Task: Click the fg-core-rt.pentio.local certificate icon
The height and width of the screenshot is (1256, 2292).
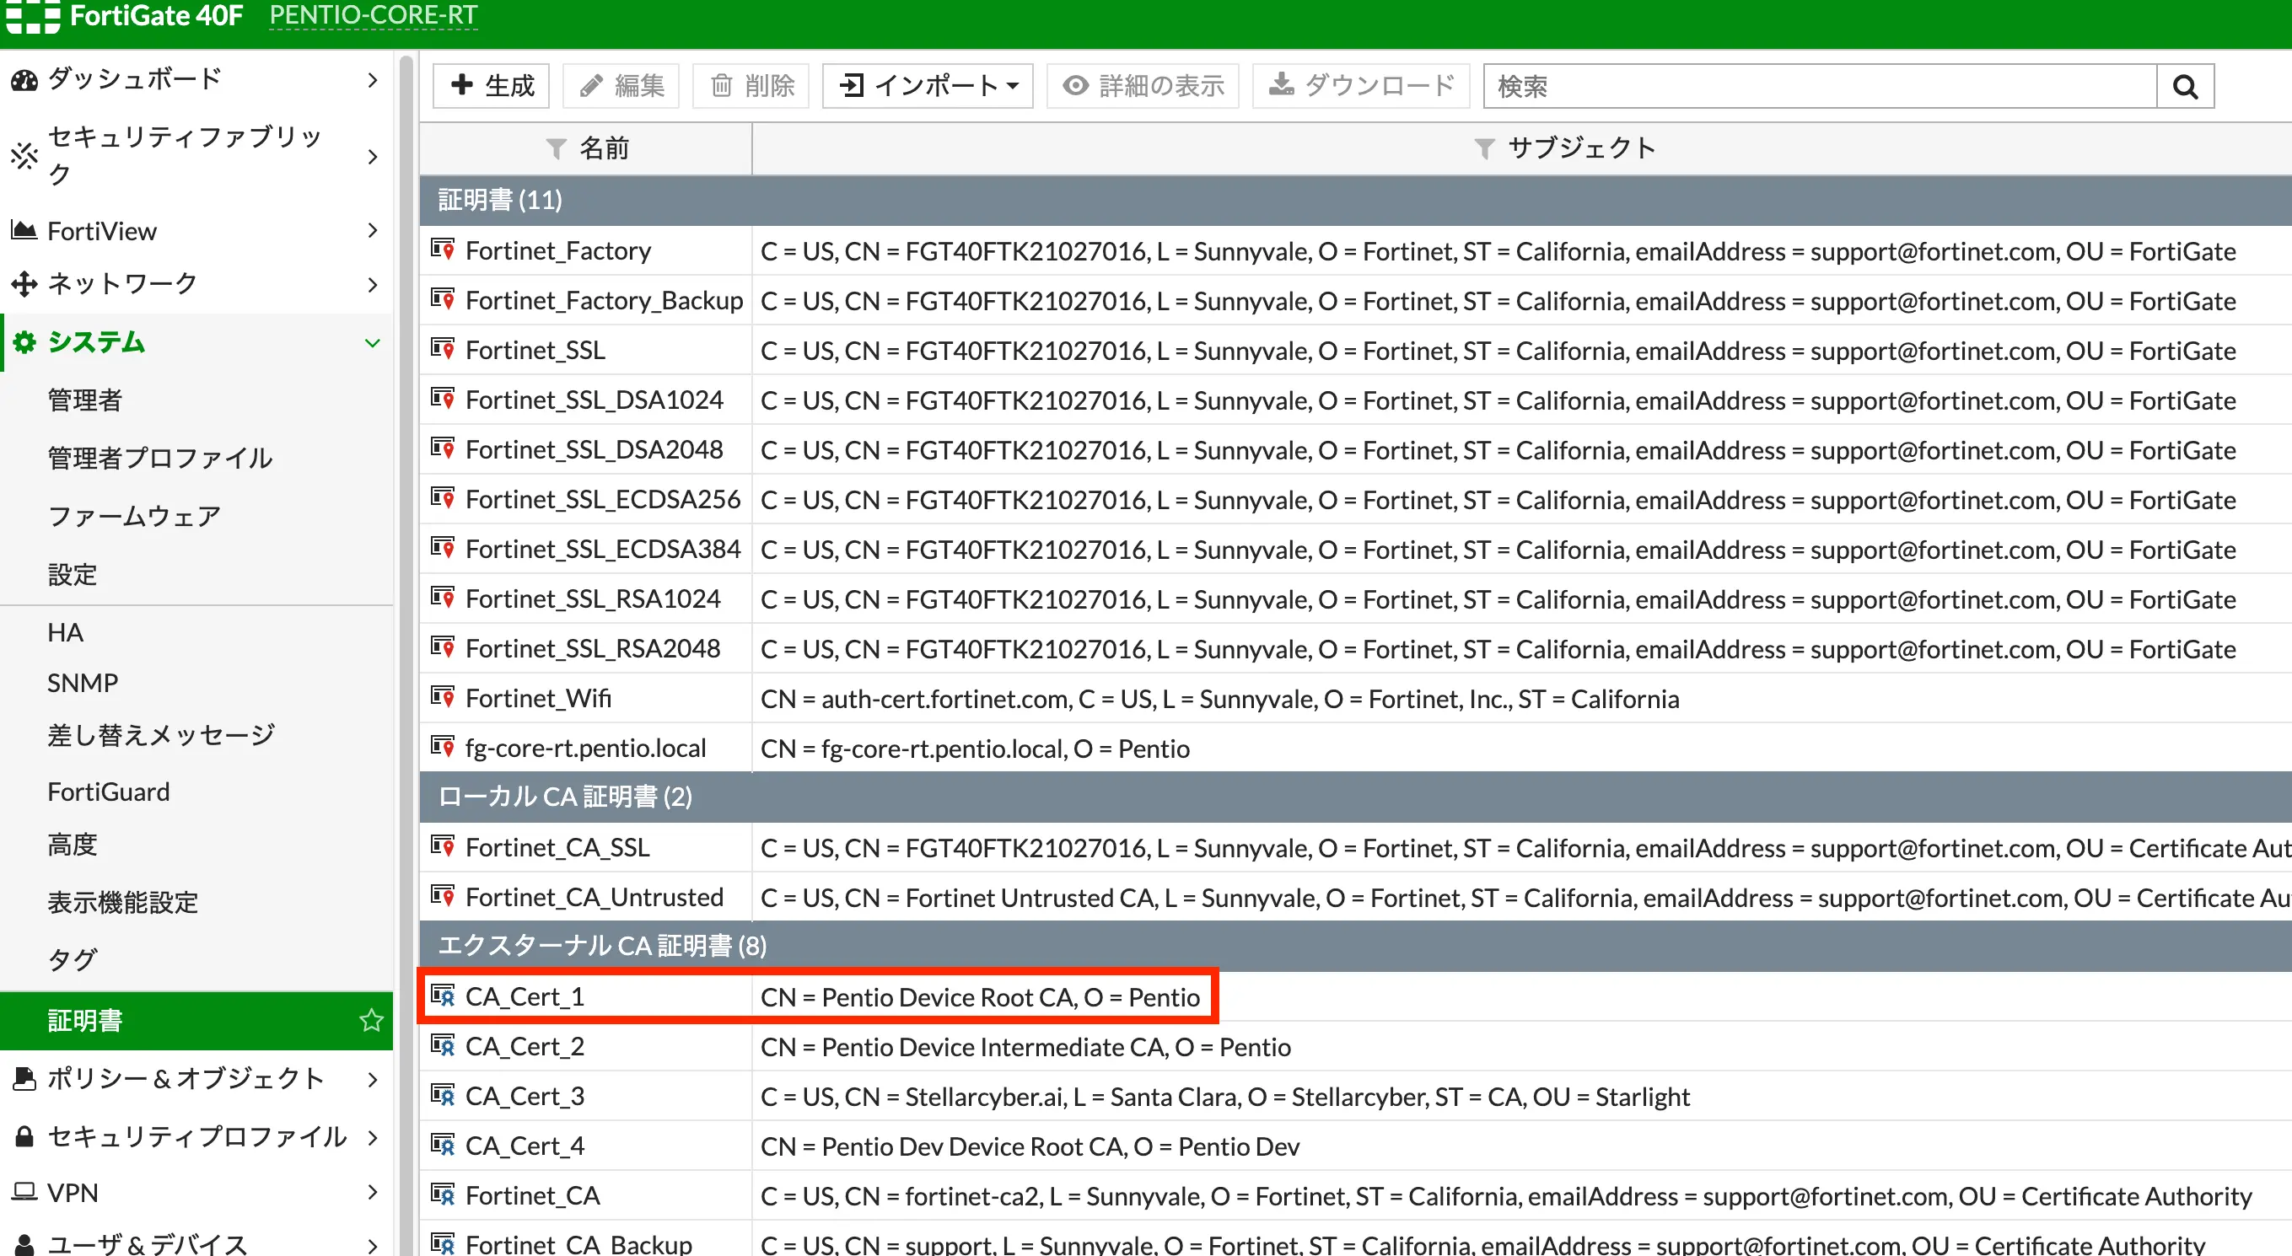Action: point(442,747)
